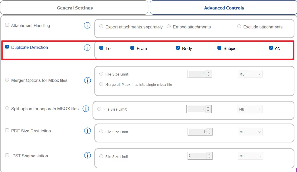Choose File Size Limit under Merger Options

click(x=101, y=74)
